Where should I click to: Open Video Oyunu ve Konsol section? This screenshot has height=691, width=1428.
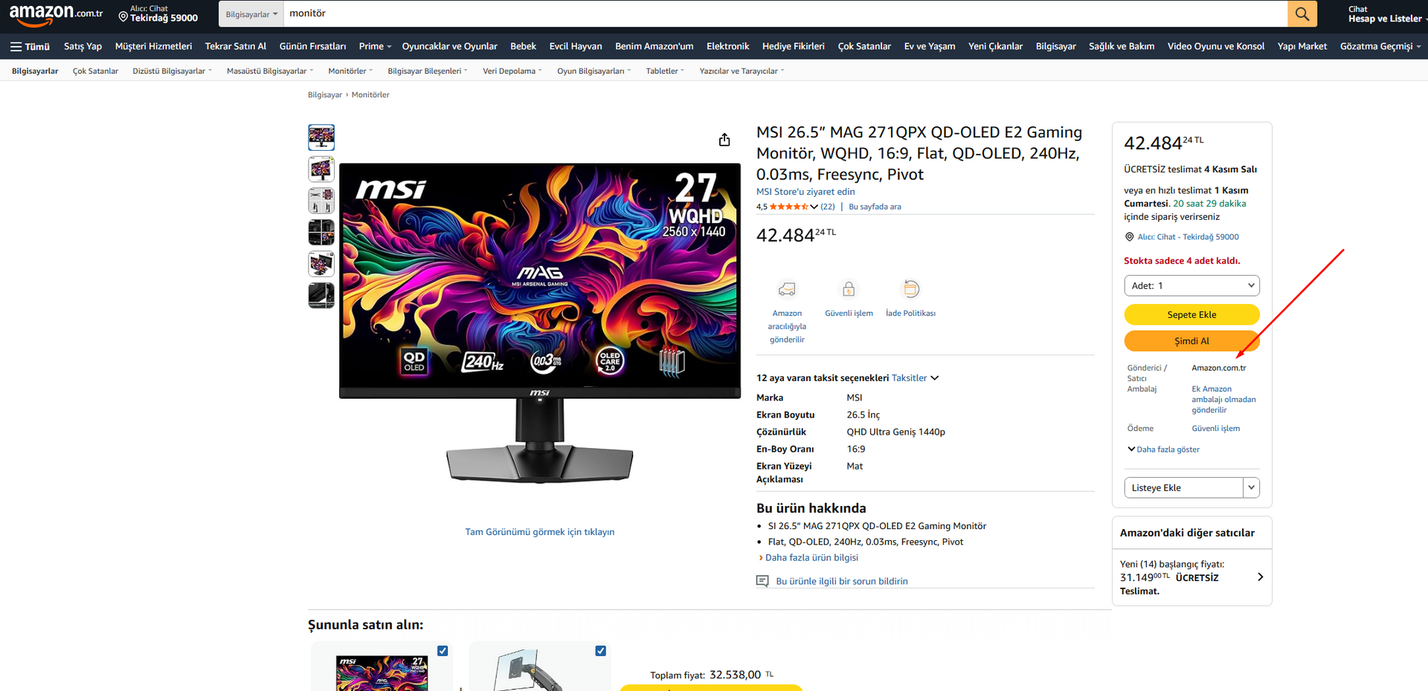[x=1216, y=46]
